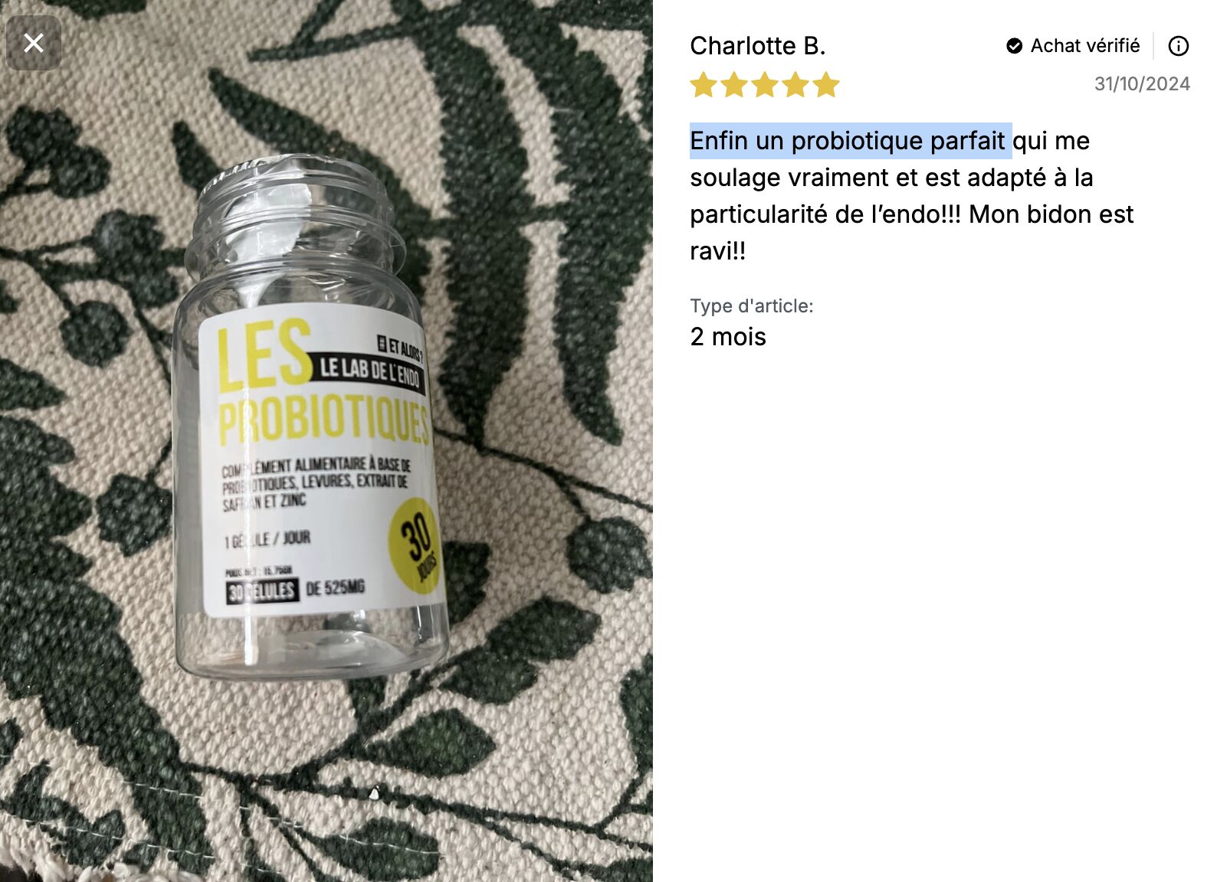
Task: Click the verified checkmark badge icon
Action: pyautogui.click(x=1014, y=46)
